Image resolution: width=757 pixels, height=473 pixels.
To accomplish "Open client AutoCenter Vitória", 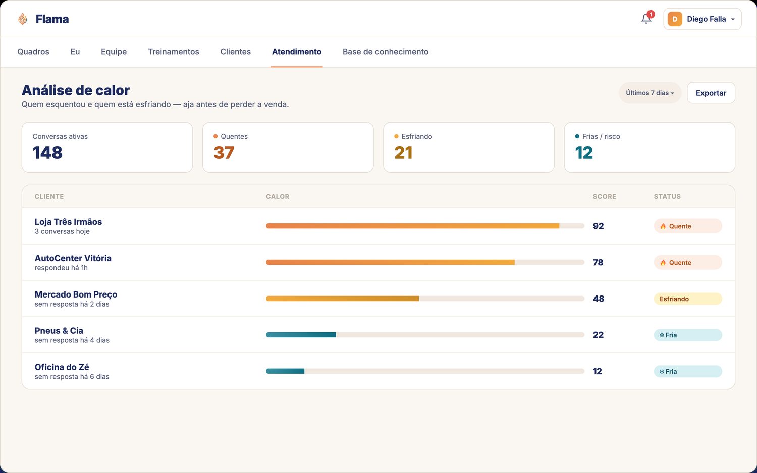I will pyautogui.click(x=73, y=258).
